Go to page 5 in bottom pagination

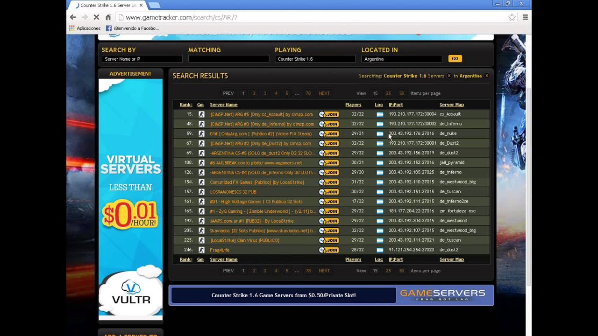[287, 271]
